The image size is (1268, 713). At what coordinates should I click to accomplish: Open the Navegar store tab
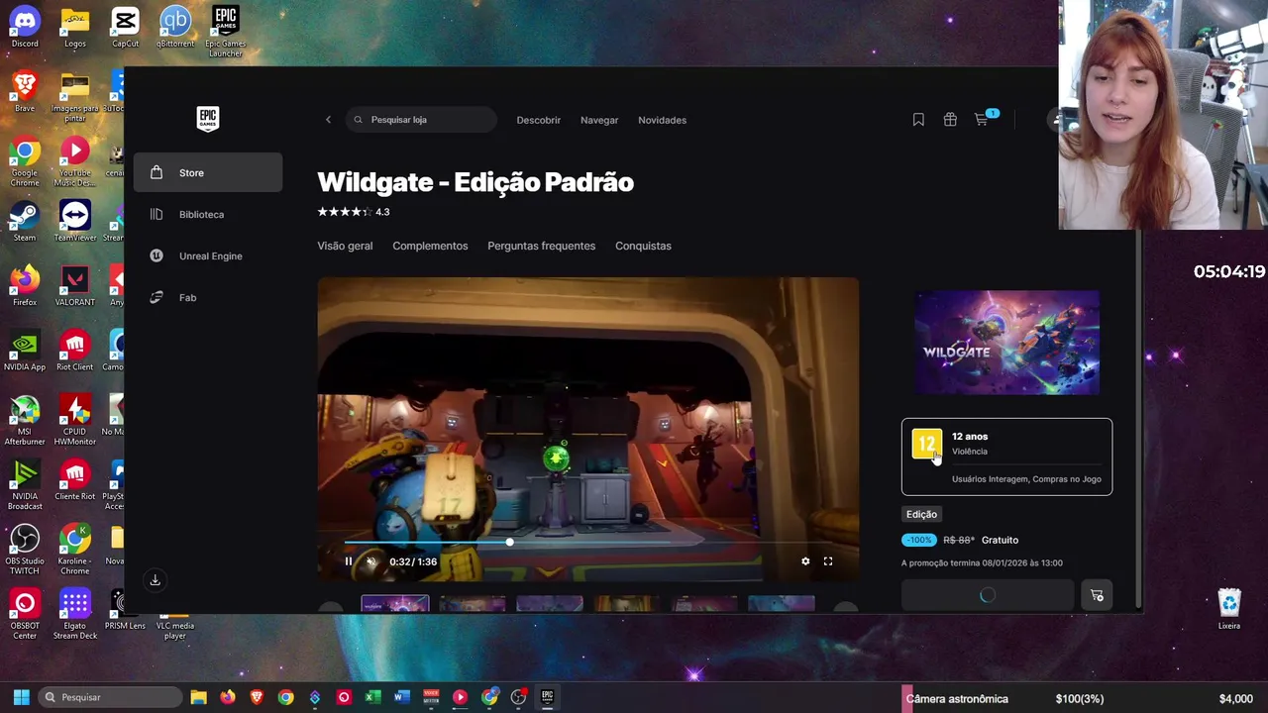tap(599, 120)
